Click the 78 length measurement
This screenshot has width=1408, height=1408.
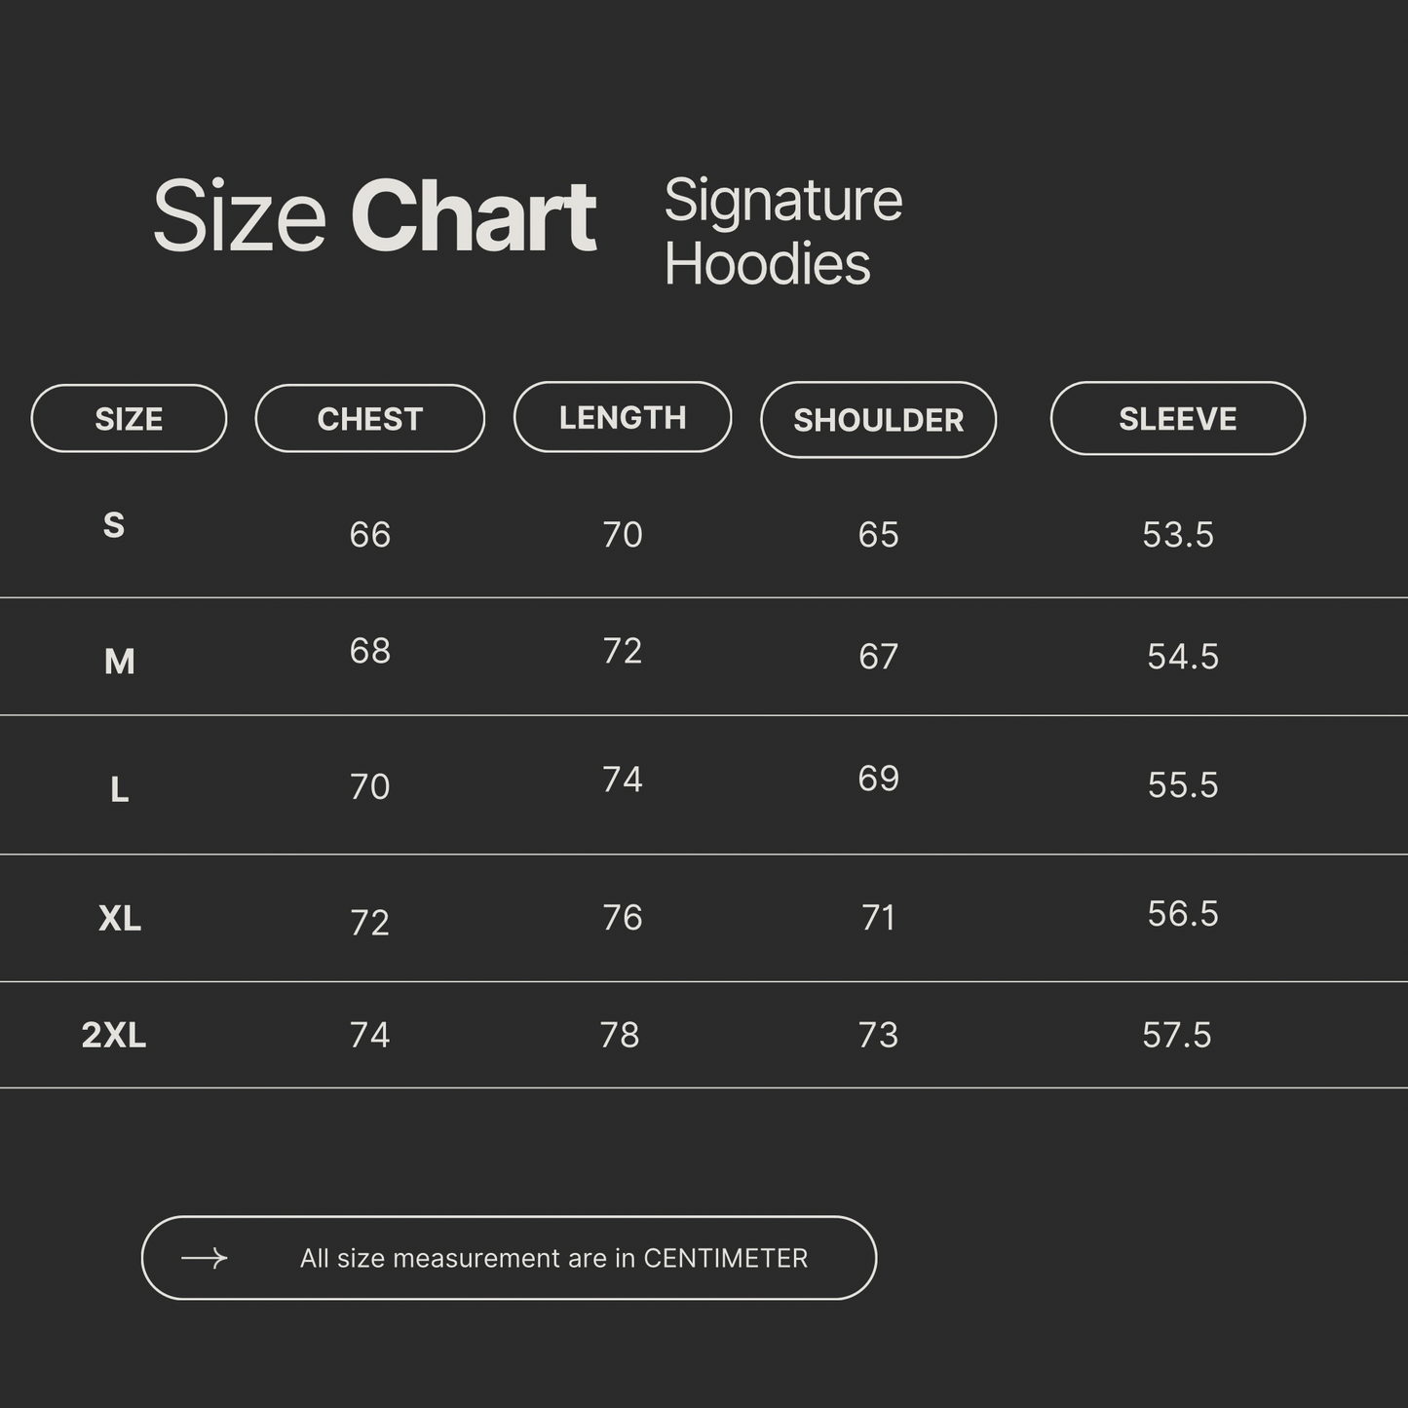(620, 1035)
